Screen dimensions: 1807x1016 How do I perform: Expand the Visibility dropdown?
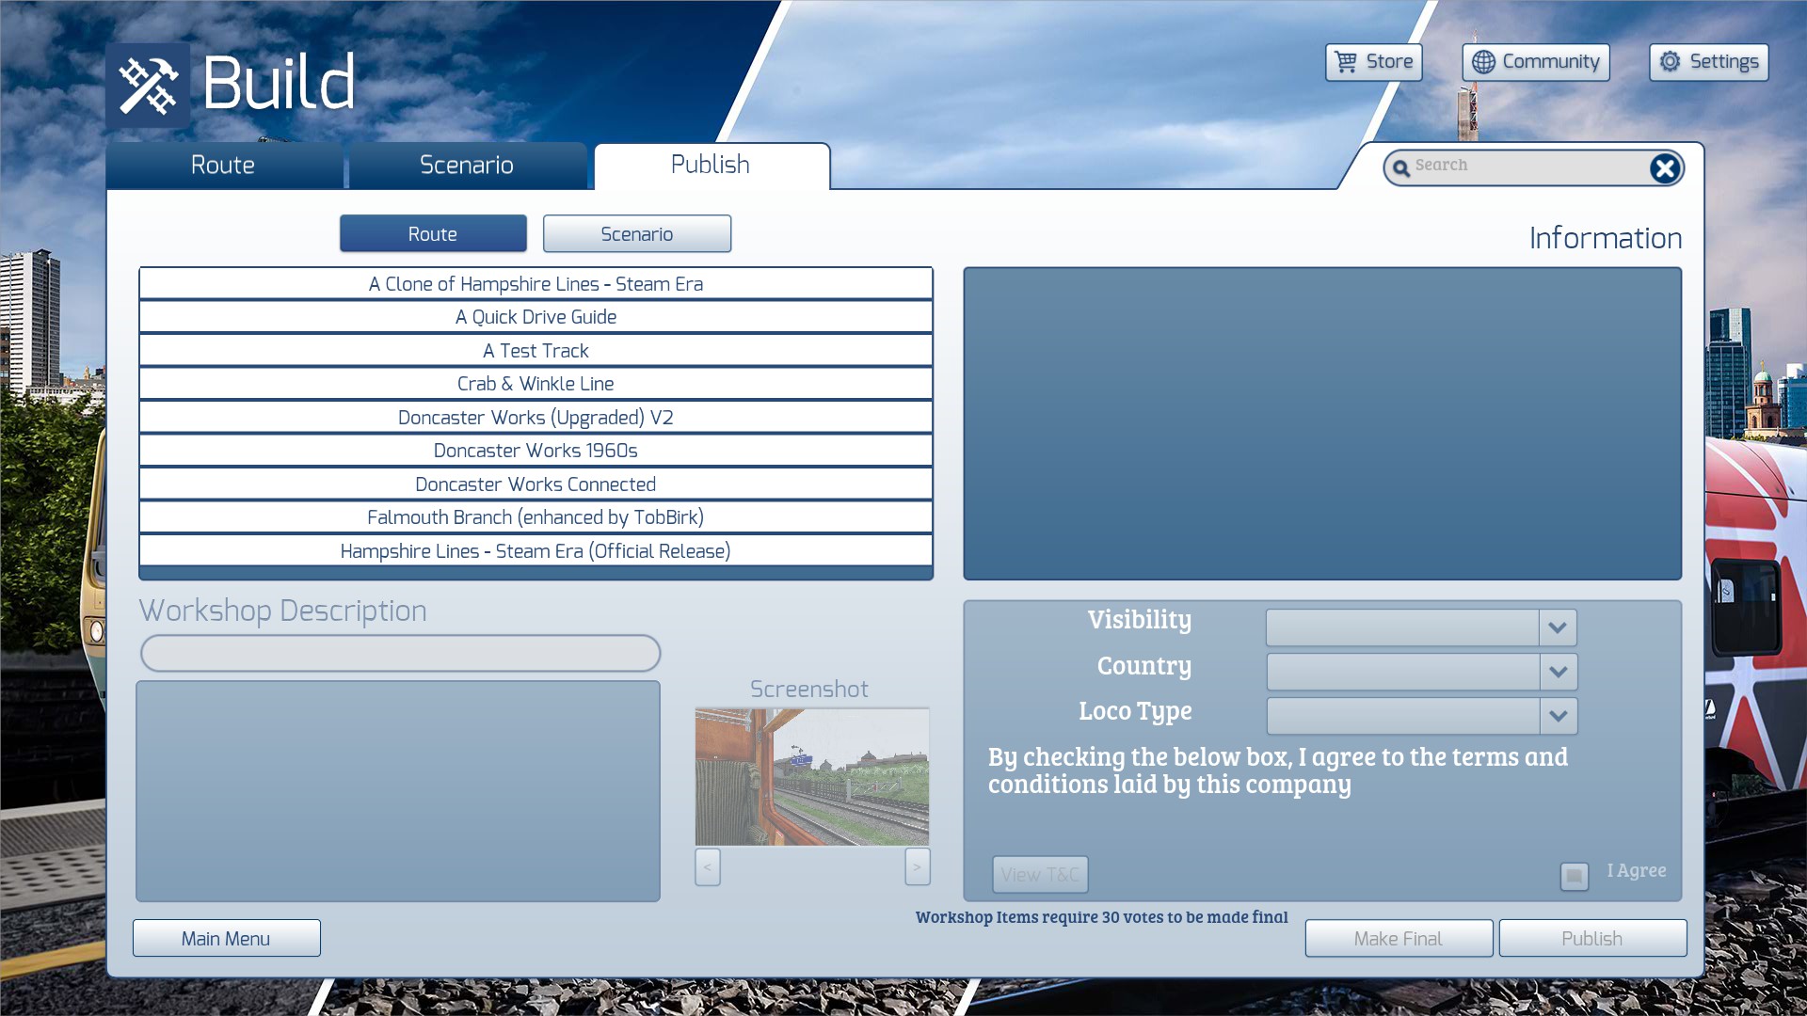(x=1558, y=627)
